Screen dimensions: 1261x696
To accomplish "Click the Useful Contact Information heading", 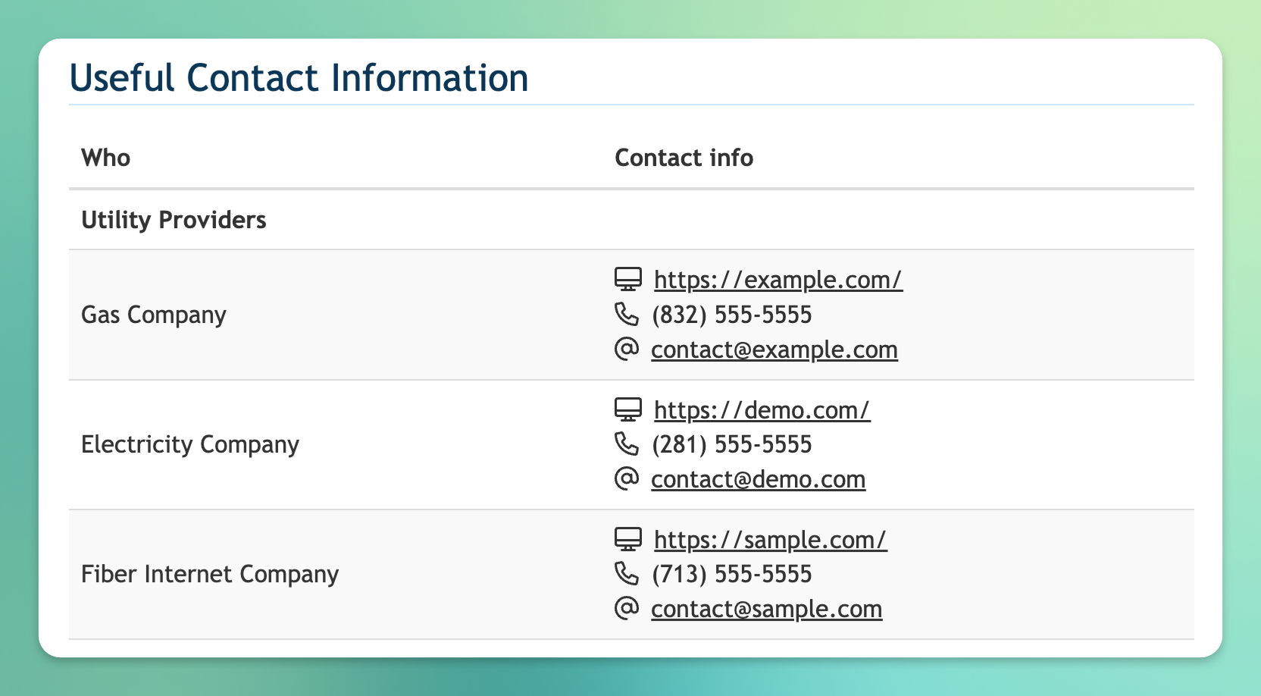I will (x=299, y=78).
